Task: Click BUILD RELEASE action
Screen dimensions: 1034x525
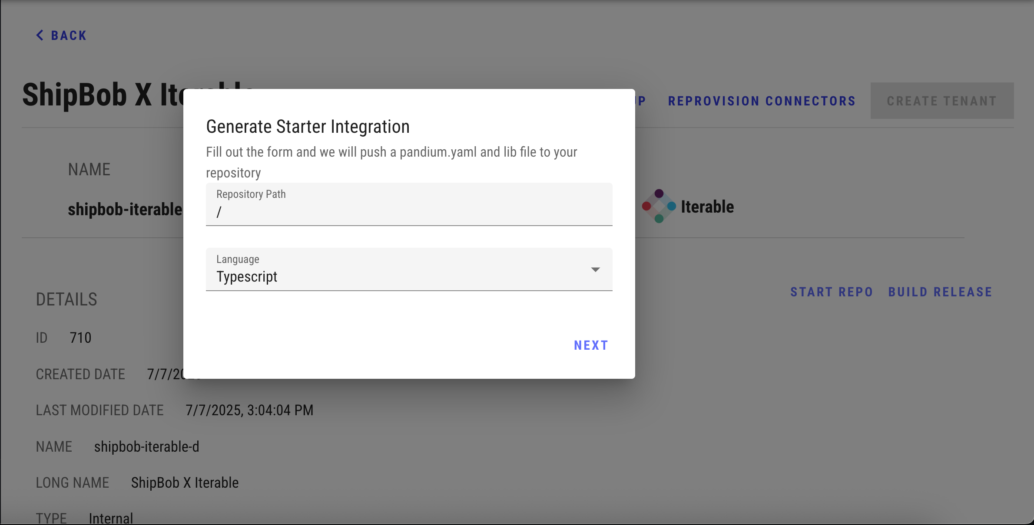Action: click(940, 292)
